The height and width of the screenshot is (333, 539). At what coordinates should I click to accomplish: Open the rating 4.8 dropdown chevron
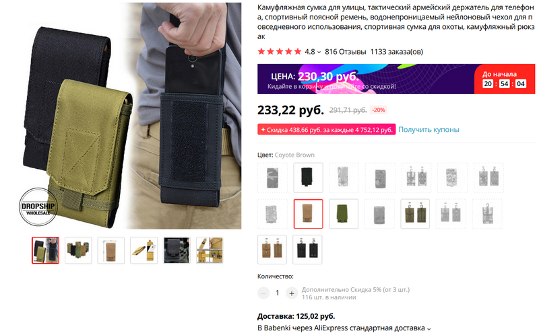[x=319, y=52]
